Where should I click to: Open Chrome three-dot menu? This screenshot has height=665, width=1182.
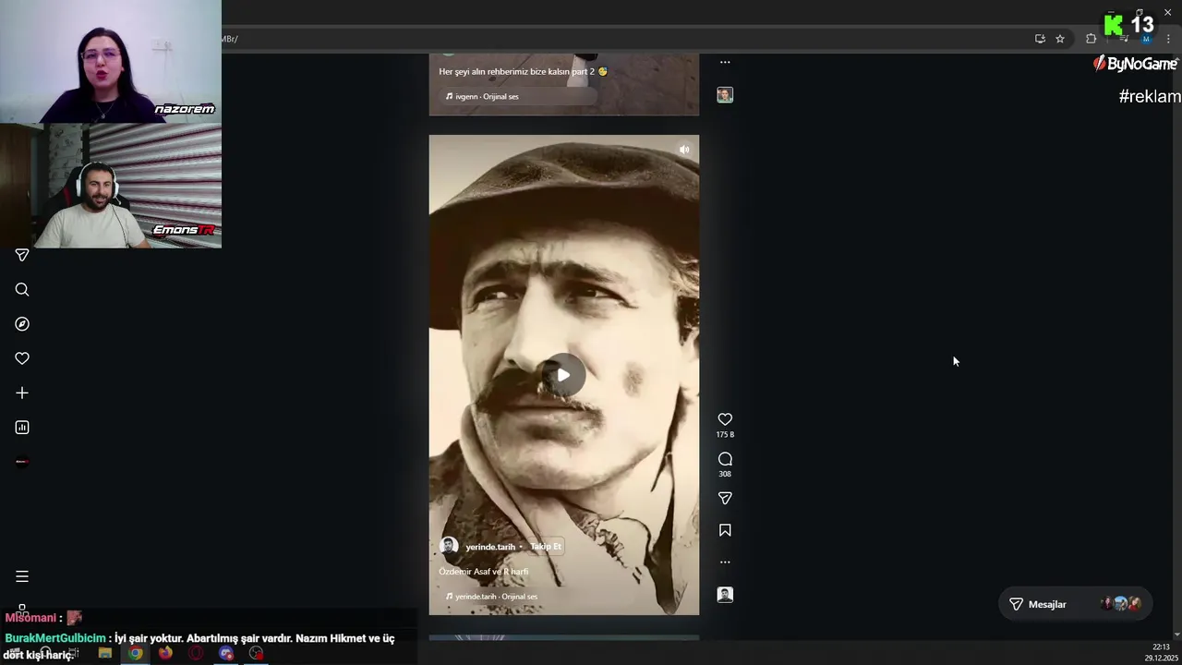click(1168, 39)
